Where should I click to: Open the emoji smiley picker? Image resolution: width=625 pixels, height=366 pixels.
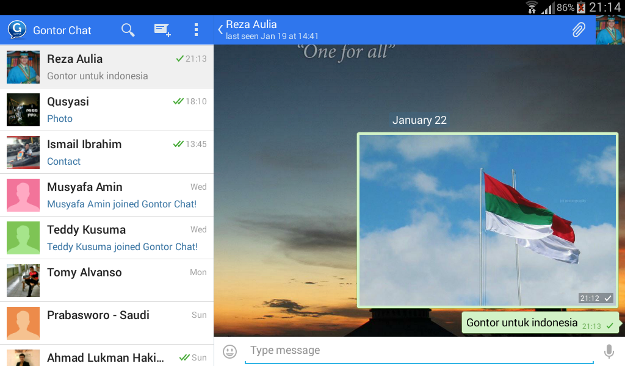(229, 351)
